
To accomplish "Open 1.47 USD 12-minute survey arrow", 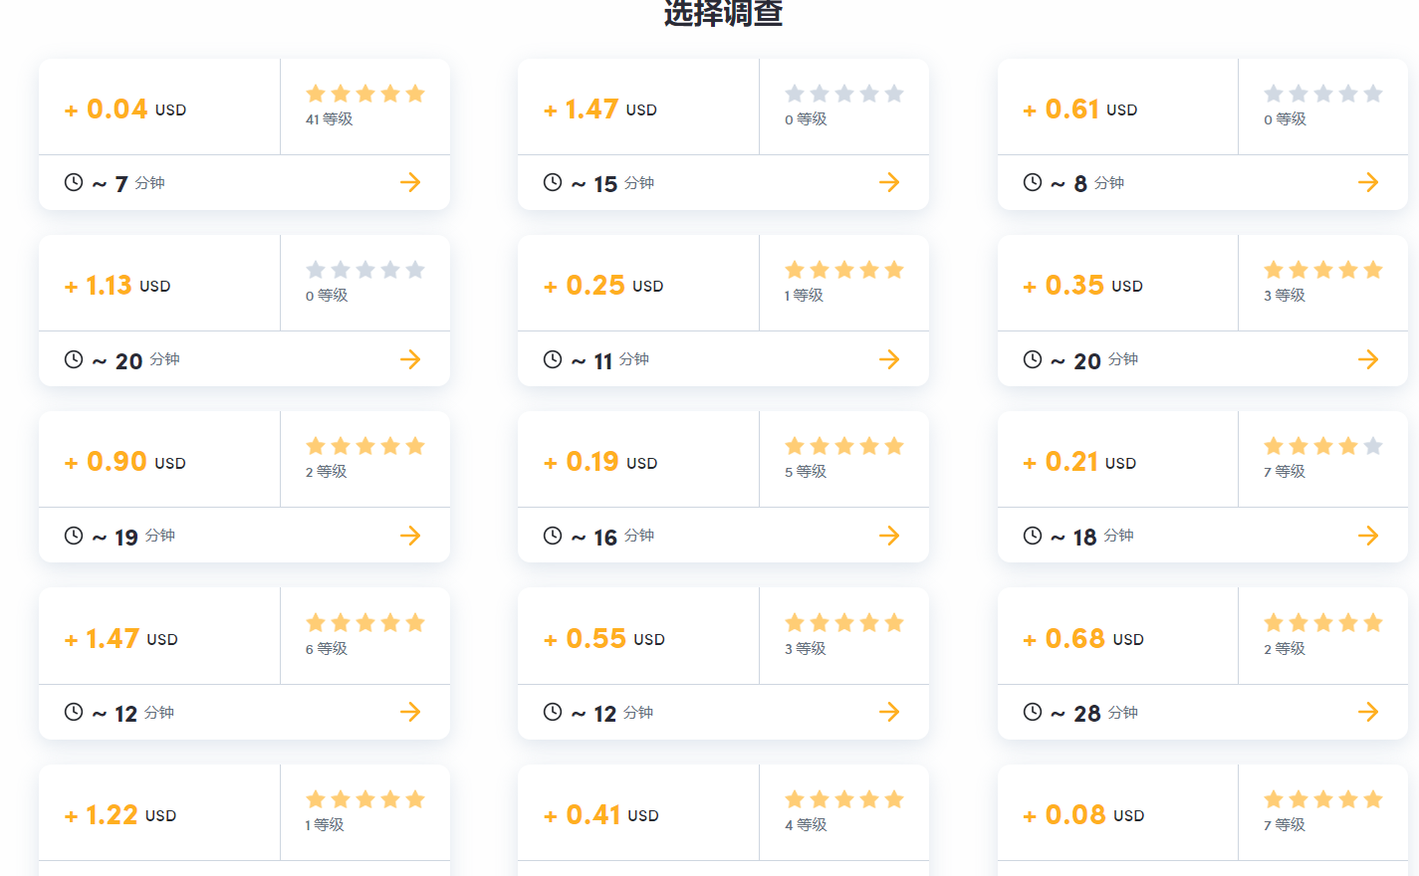I will click(x=410, y=712).
